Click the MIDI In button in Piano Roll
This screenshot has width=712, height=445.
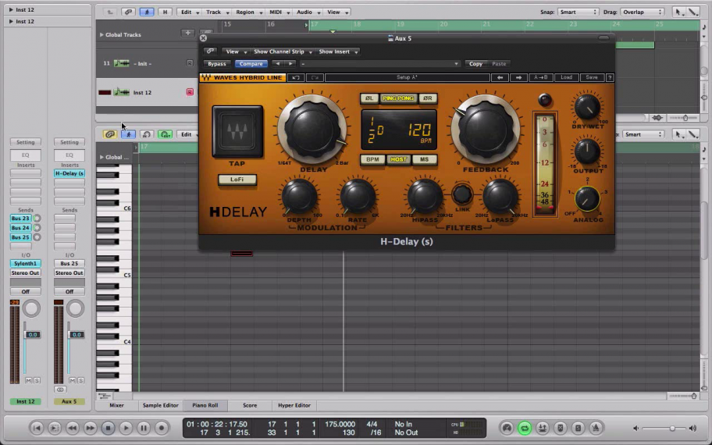[146, 134]
